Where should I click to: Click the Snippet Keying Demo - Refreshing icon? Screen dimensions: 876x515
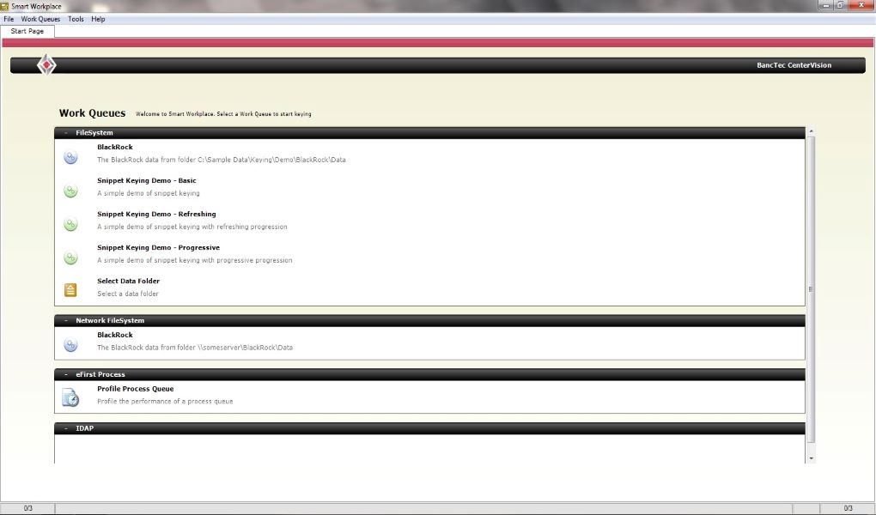[x=70, y=225]
